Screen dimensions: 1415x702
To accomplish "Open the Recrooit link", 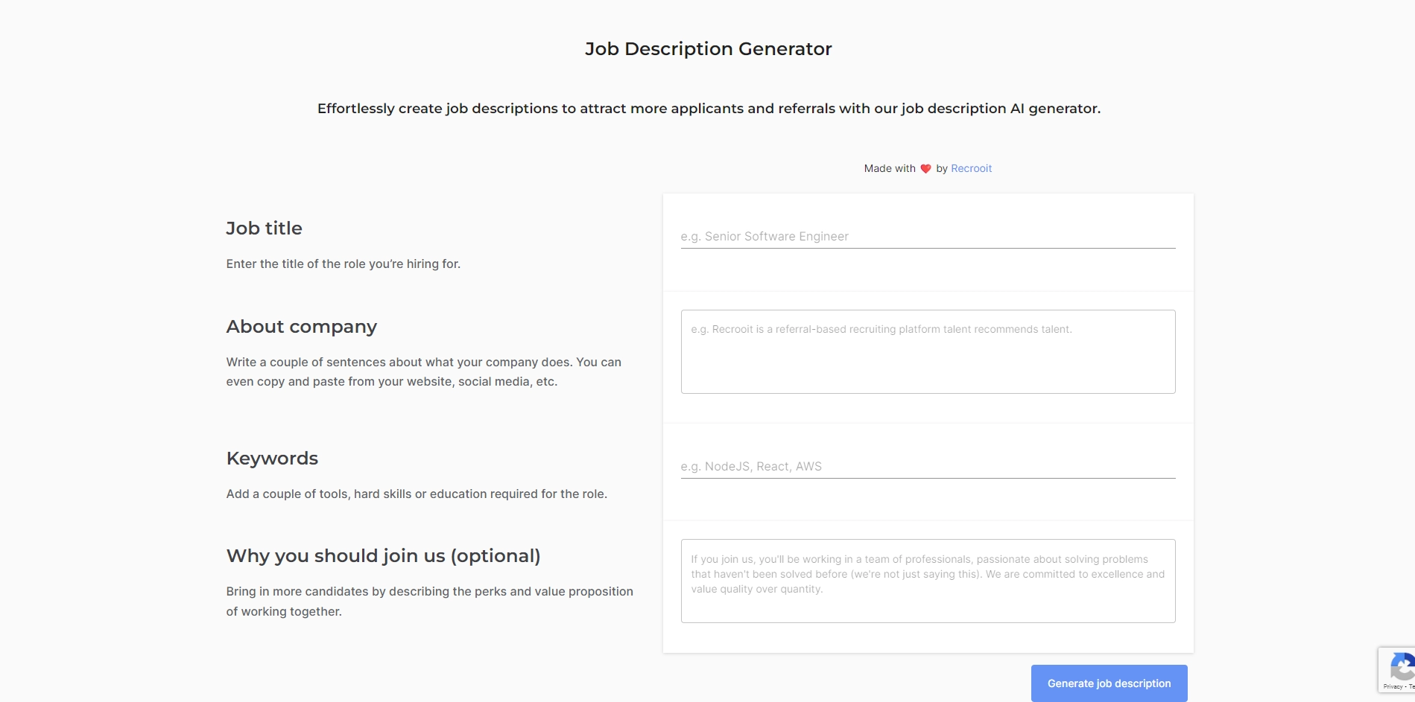I will 971,168.
